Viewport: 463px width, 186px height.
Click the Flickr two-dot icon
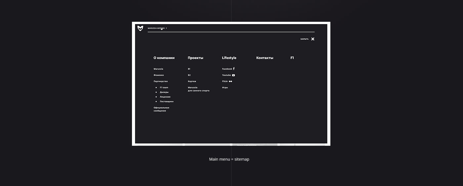coord(231,81)
